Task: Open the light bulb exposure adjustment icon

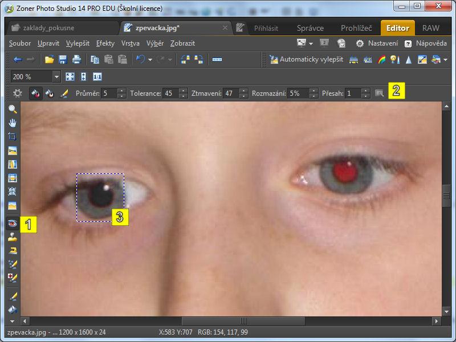Action: point(395,60)
